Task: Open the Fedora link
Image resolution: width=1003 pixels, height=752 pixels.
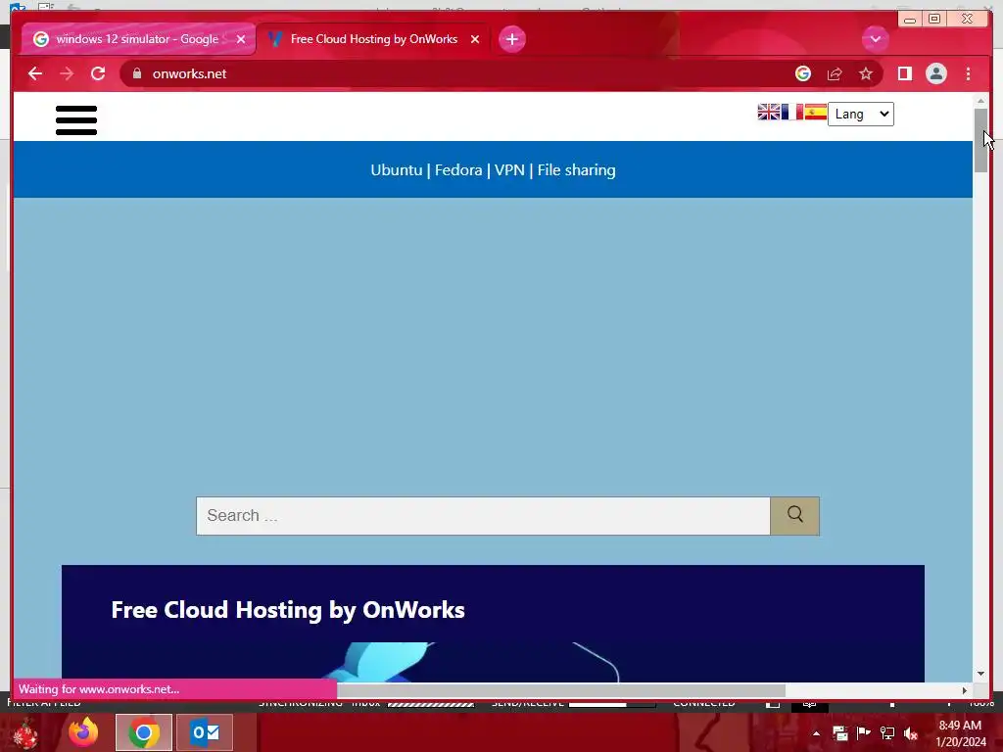Action: (x=458, y=170)
